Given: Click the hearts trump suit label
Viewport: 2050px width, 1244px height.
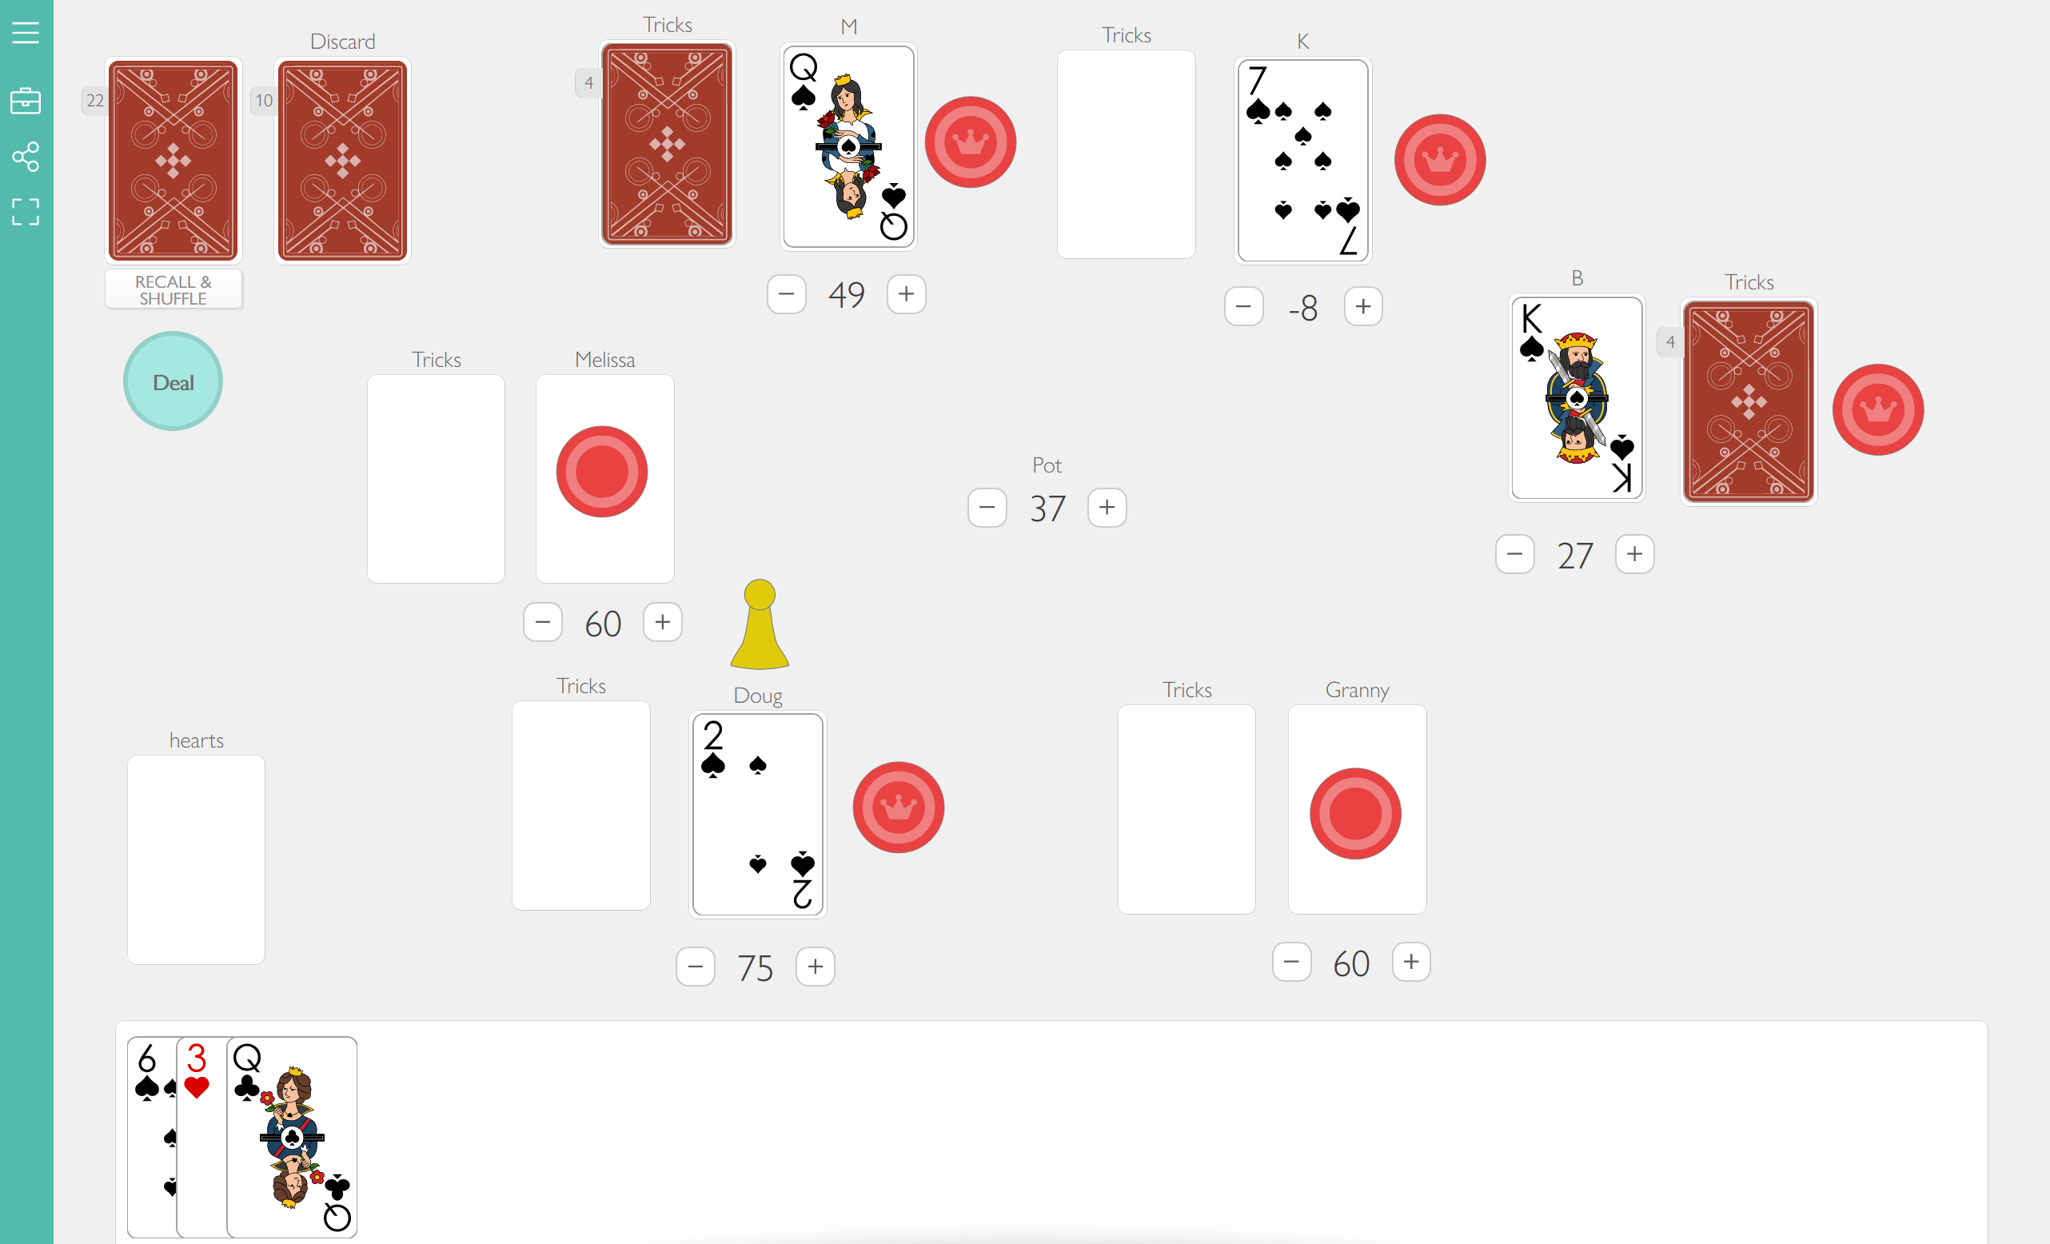Looking at the screenshot, I should pos(196,739).
